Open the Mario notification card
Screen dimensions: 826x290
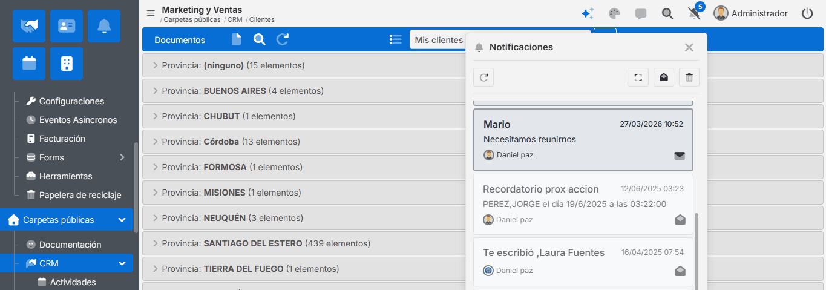click(583, 140)
